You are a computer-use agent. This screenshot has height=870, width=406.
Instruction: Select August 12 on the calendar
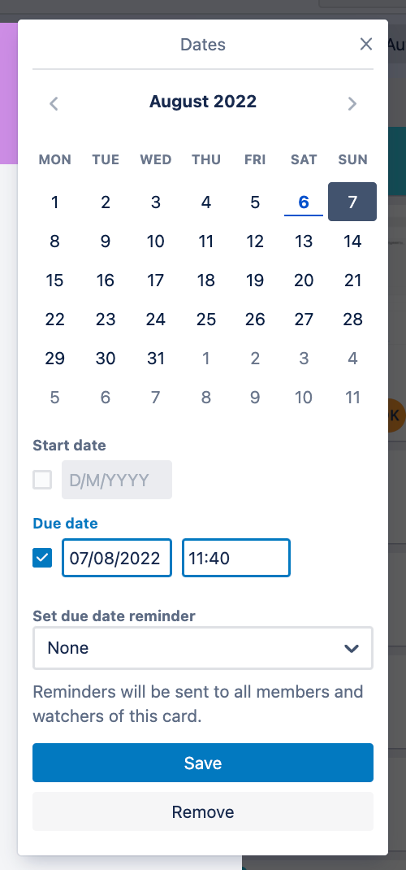(x=255, y=241)
